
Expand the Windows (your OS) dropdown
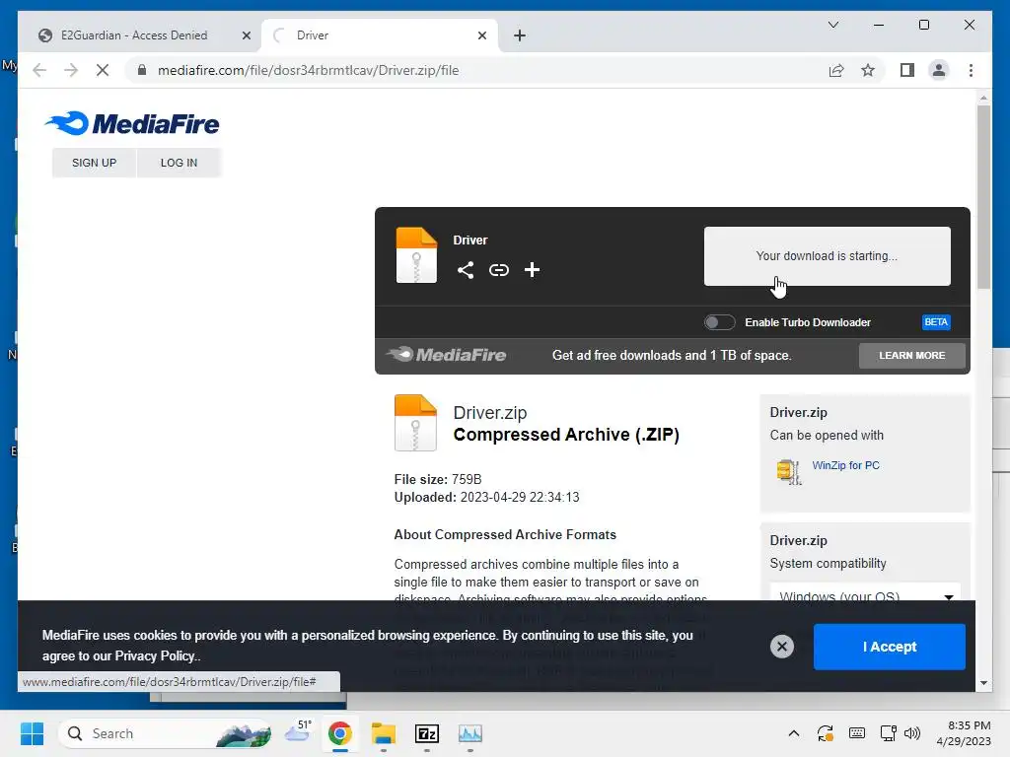click(x=864, y=595)
